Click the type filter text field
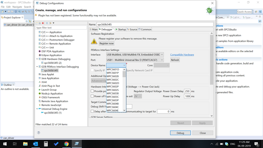The image size is (263, 148). point(61,27)
